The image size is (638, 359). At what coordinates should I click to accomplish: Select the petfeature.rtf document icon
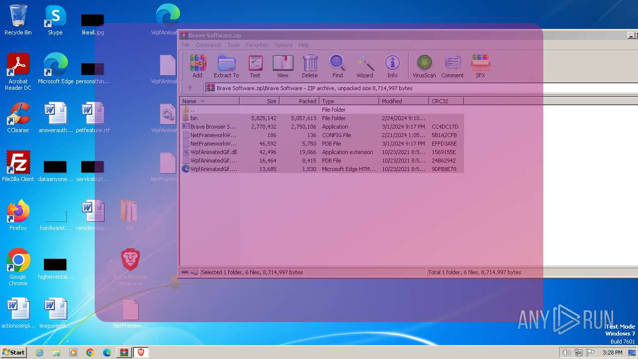tap(93, 118)
